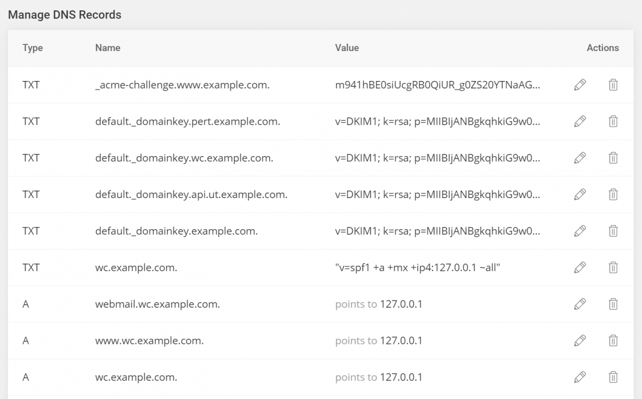
Task: Delete the www.wc.example.com A record
Action: pos(613,340)
